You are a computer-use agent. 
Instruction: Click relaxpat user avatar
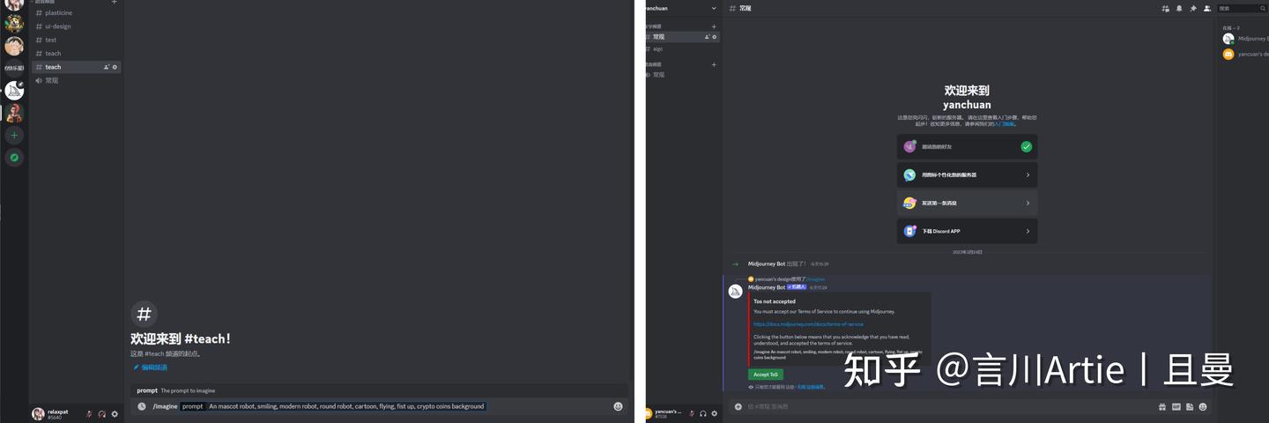pos(38,414)
